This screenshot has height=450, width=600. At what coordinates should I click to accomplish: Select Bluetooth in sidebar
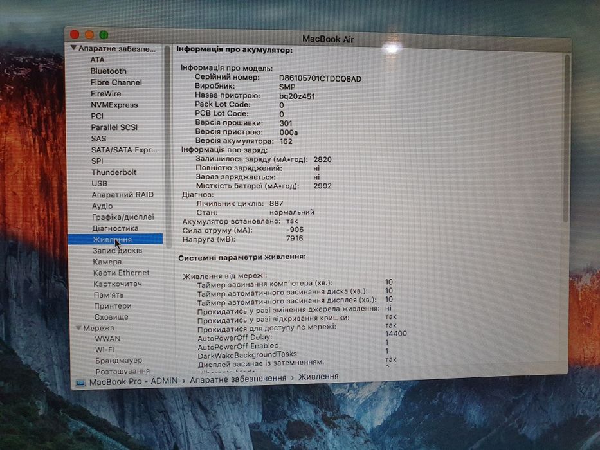pos(108,71)
